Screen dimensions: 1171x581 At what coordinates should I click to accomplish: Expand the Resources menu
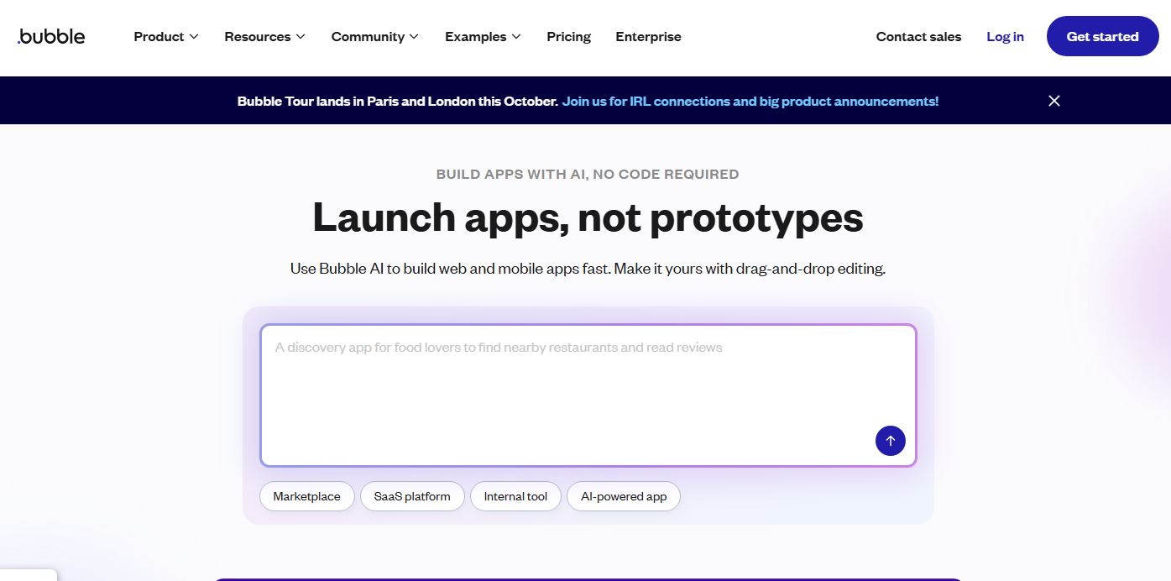264,37
